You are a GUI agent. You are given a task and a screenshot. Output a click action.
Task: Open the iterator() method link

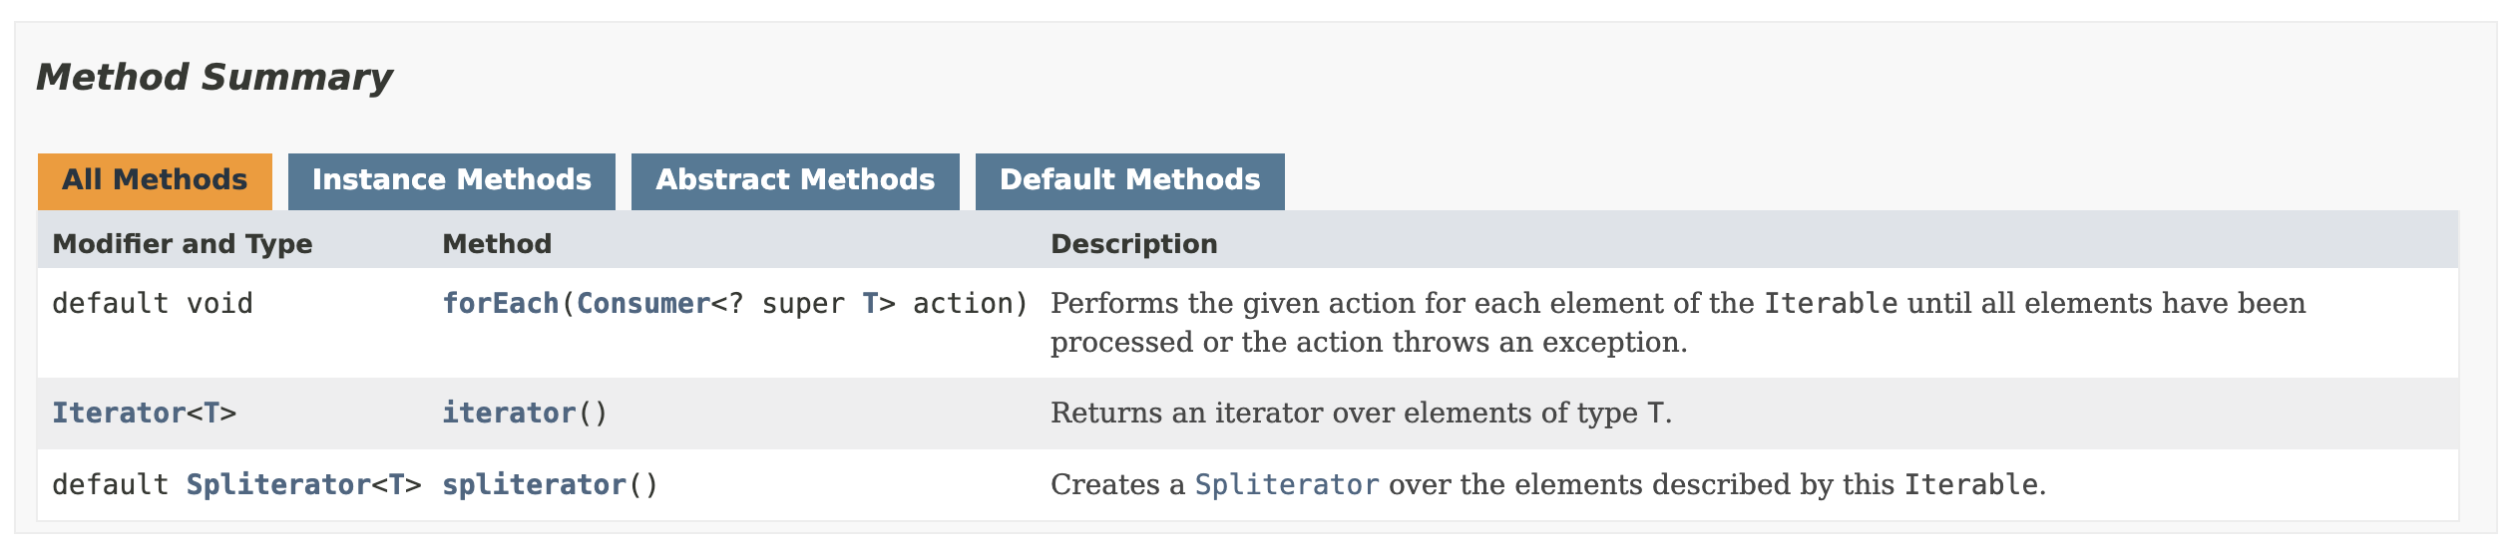(509, 414)
